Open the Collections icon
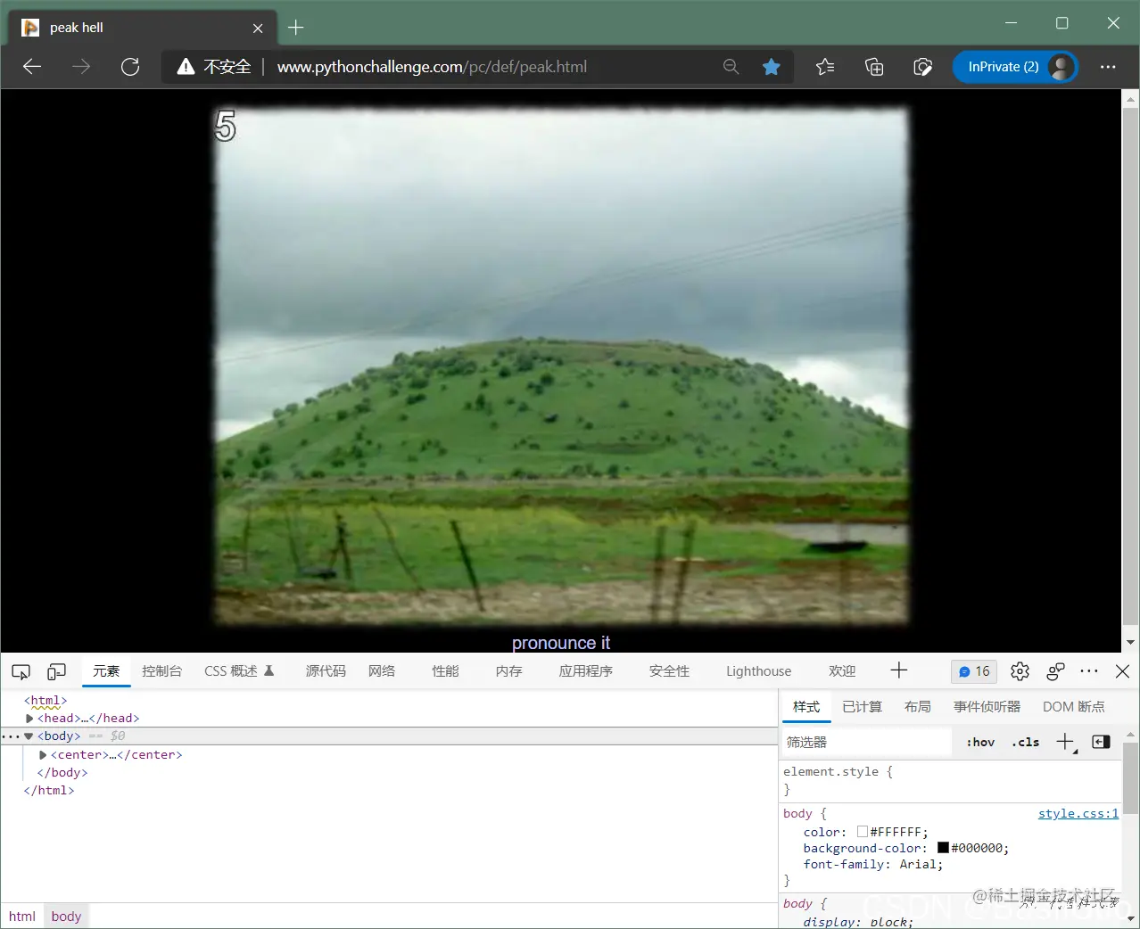This screenshot has width=1140, height=929. coord(874,67)
